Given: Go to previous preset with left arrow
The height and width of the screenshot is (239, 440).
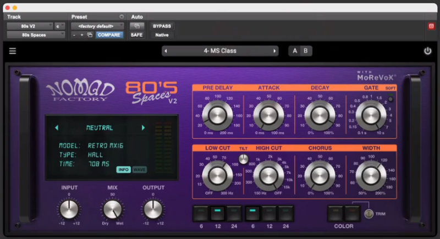Looking at the screenshot, I should [x=166, y=51].
